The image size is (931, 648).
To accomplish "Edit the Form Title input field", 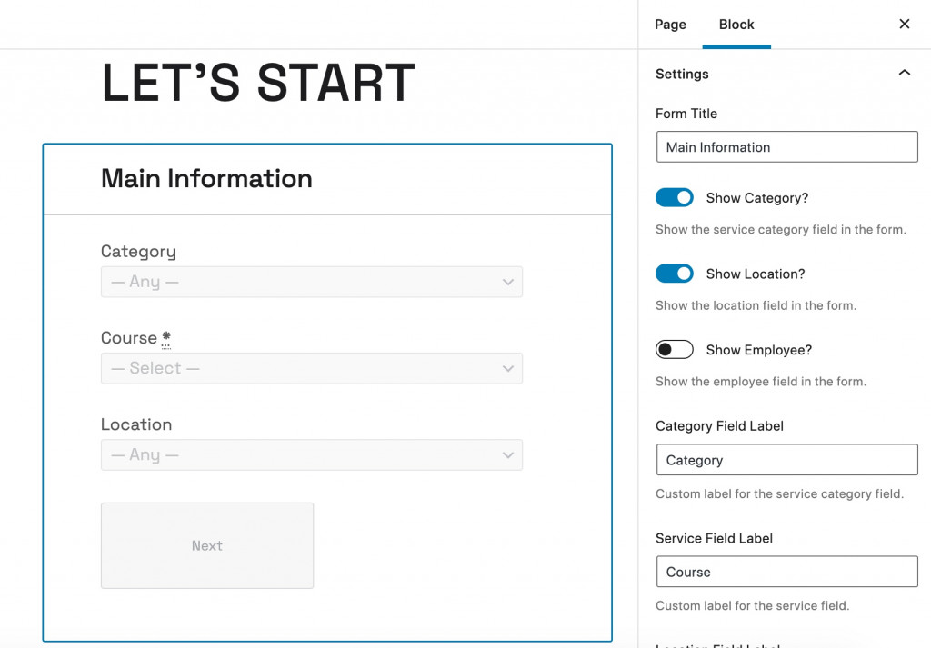I will 786,147.
